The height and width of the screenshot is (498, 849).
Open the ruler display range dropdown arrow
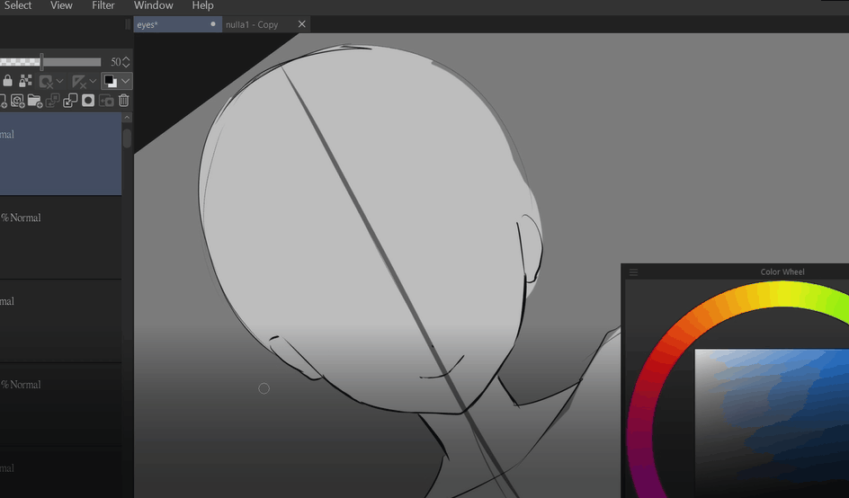[x=93, y=81]
